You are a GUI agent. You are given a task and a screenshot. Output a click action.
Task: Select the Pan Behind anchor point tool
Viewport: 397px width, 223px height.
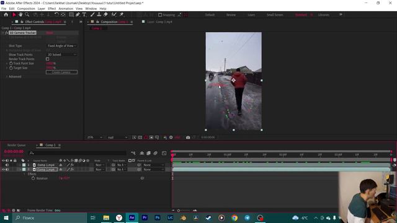pos(63,15)
